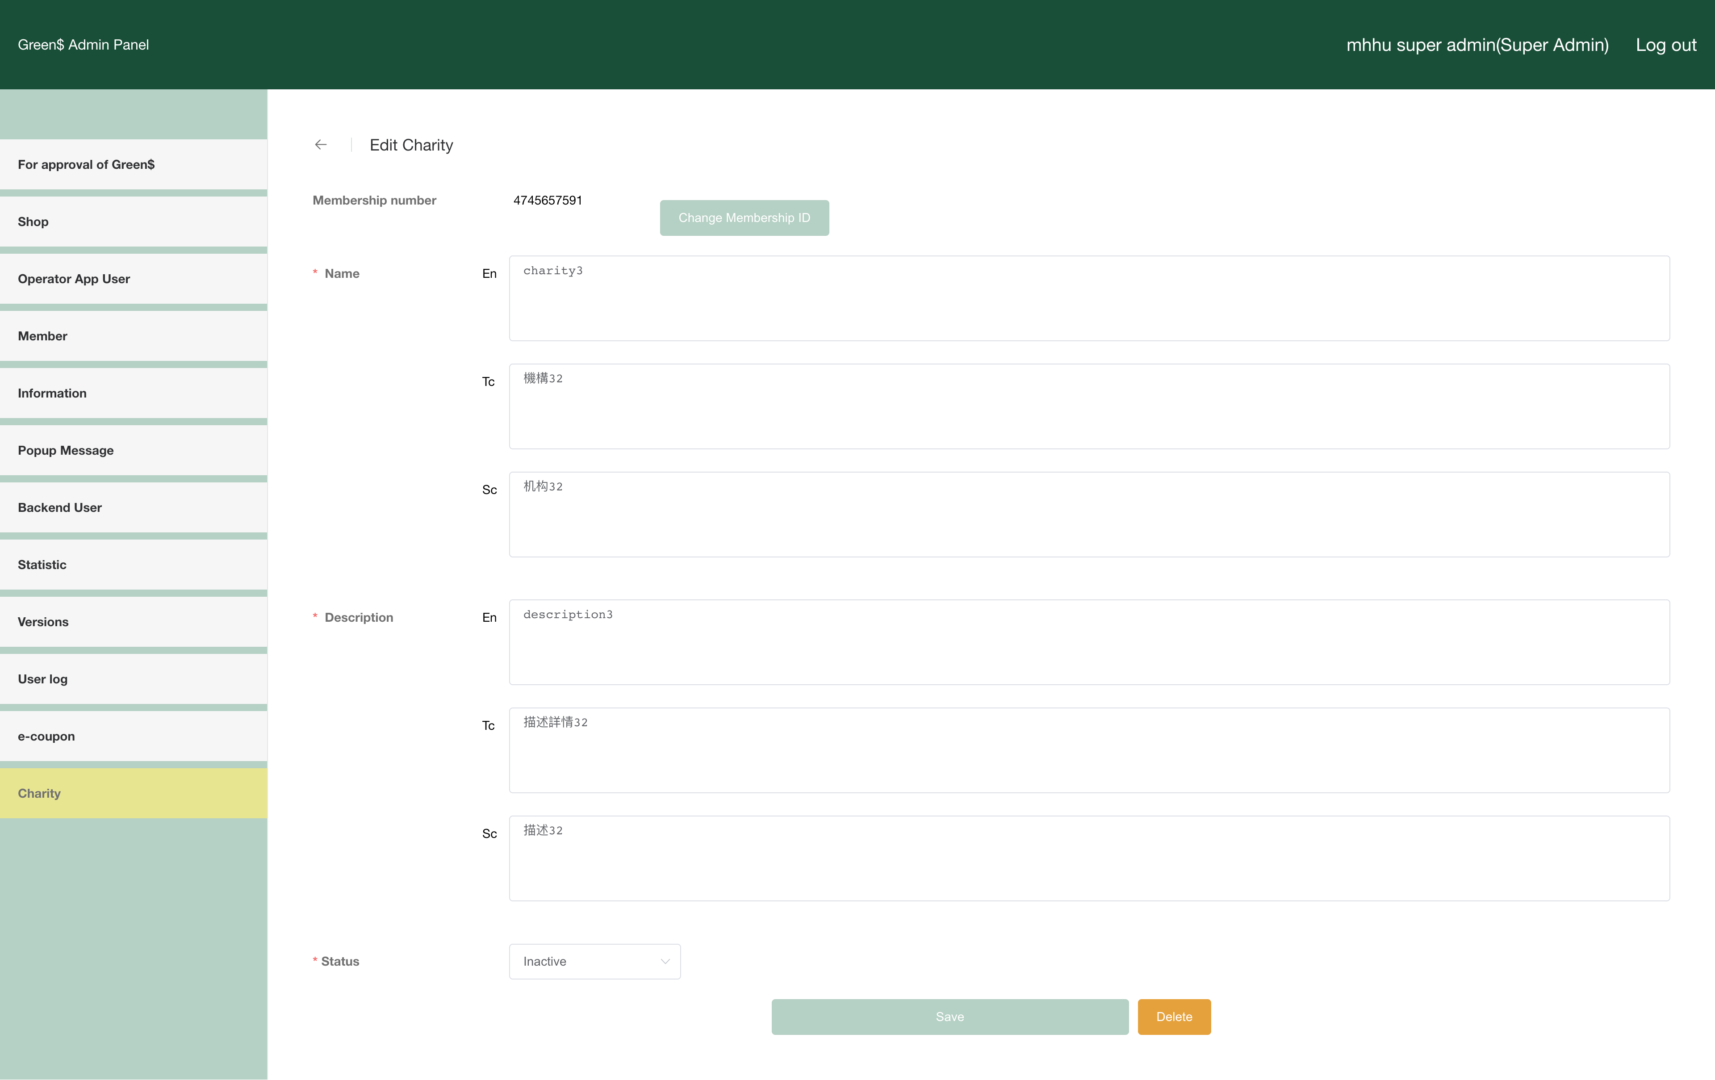
Task: Open the Charity sidebar menu
Action: click(x=133, y=793)
